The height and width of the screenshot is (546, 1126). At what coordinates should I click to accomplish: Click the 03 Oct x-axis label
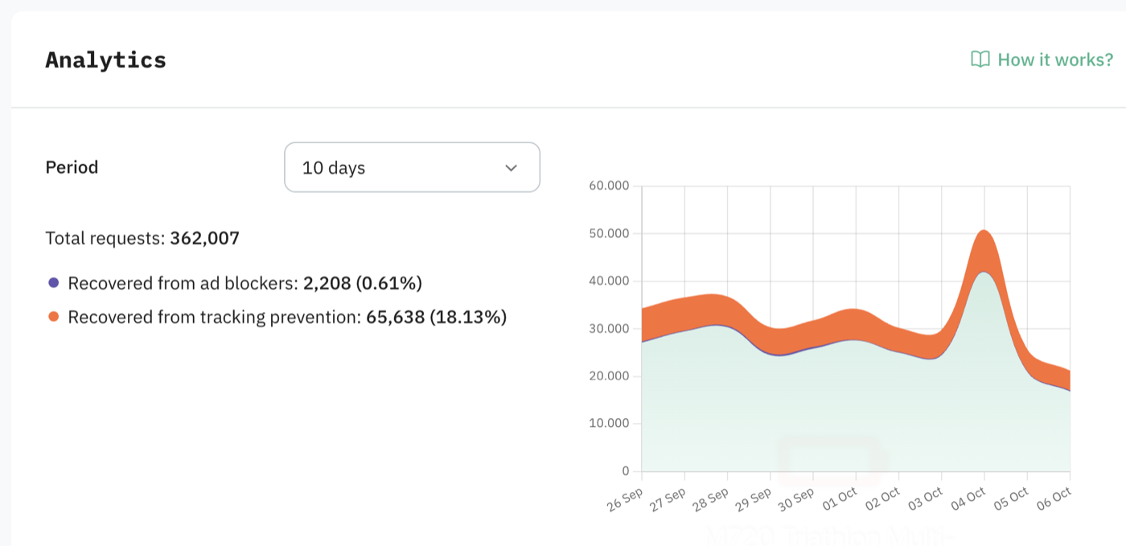tap(925, 499)
